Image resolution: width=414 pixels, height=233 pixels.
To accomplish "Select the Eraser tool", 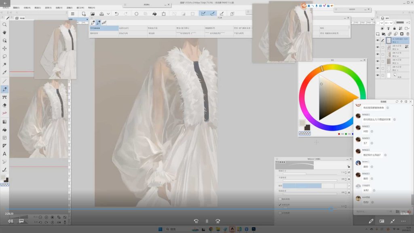I will tap(4, 105).
